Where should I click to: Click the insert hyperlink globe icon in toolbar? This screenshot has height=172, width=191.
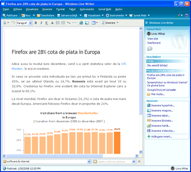point(81,23)
